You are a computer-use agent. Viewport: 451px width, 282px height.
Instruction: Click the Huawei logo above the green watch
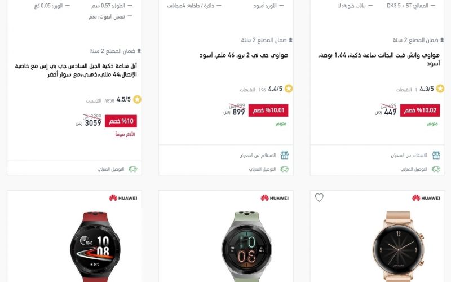click(x=275, y=198)
